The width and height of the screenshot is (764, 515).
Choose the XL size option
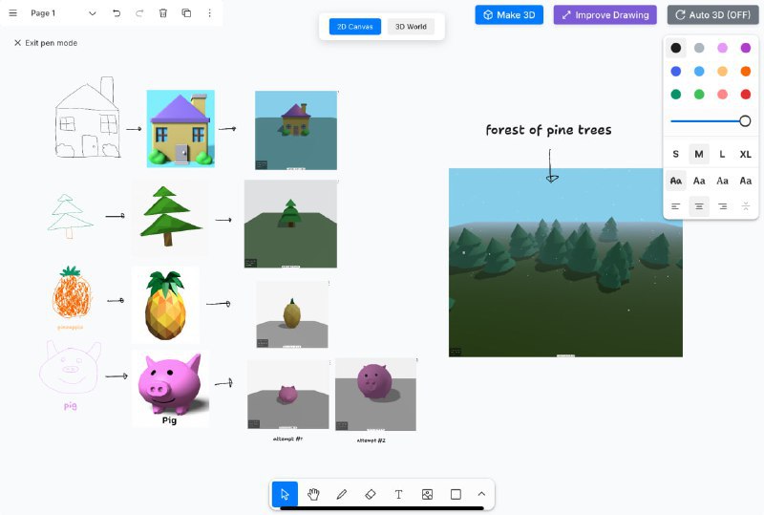(745, 154)
